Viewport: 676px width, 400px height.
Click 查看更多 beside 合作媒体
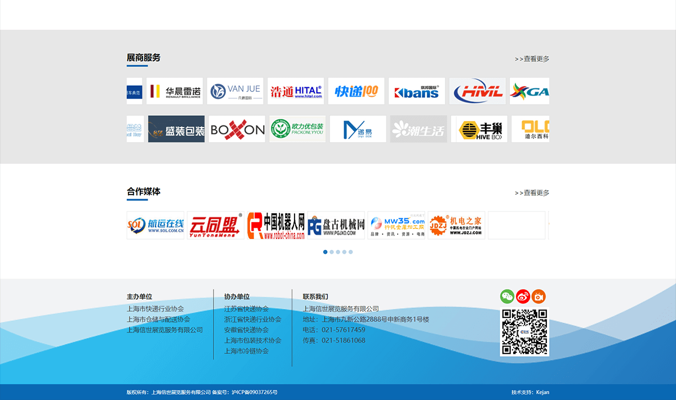[x=532, y=192]
